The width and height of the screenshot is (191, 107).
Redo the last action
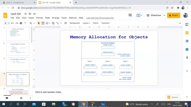[17, 23]
